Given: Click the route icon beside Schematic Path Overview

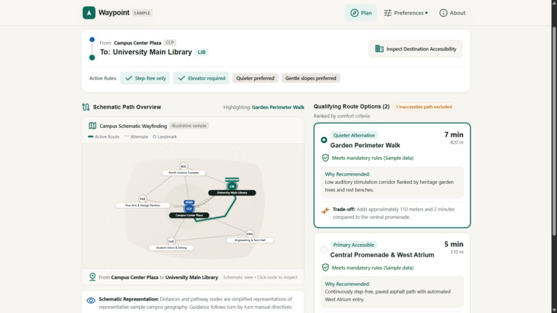Looking at the screenshot, I should coord(86,107).
